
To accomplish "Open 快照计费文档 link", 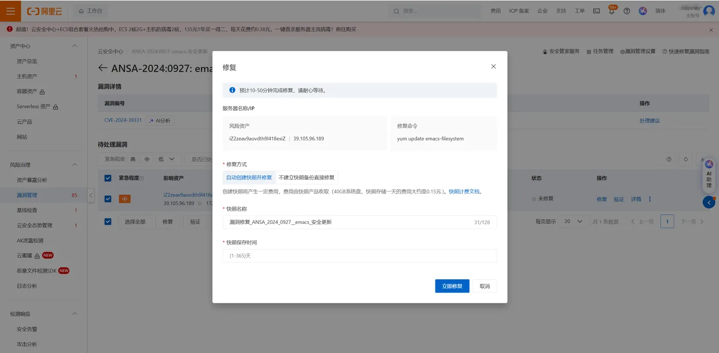I will 464,191.
